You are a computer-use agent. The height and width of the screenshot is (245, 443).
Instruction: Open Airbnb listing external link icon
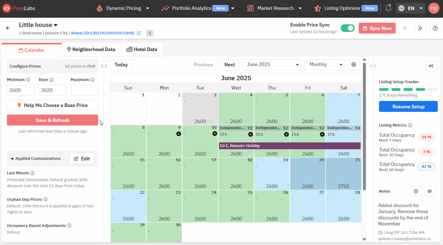139,33
